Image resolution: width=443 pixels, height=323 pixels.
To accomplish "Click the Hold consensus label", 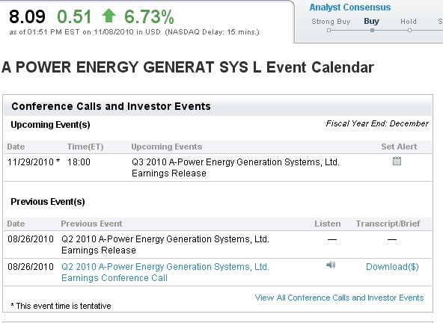I will (409, 22).
